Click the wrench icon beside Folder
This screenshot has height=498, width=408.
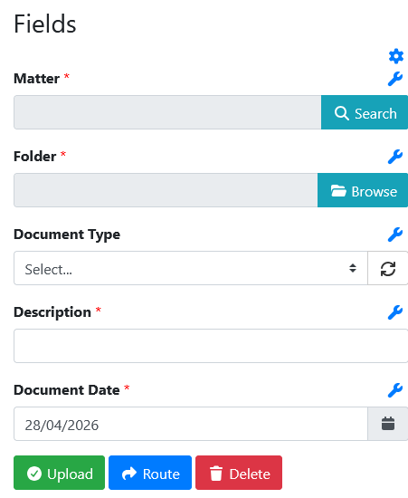395,157
